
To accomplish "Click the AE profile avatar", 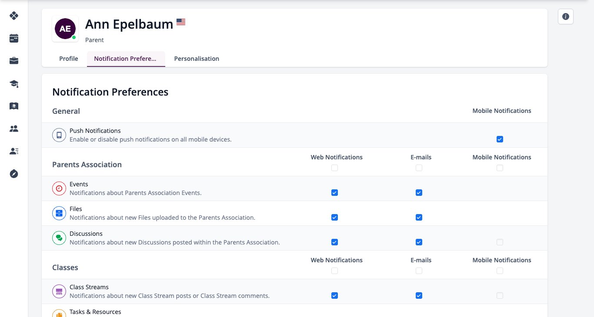I will pos(65,29).
